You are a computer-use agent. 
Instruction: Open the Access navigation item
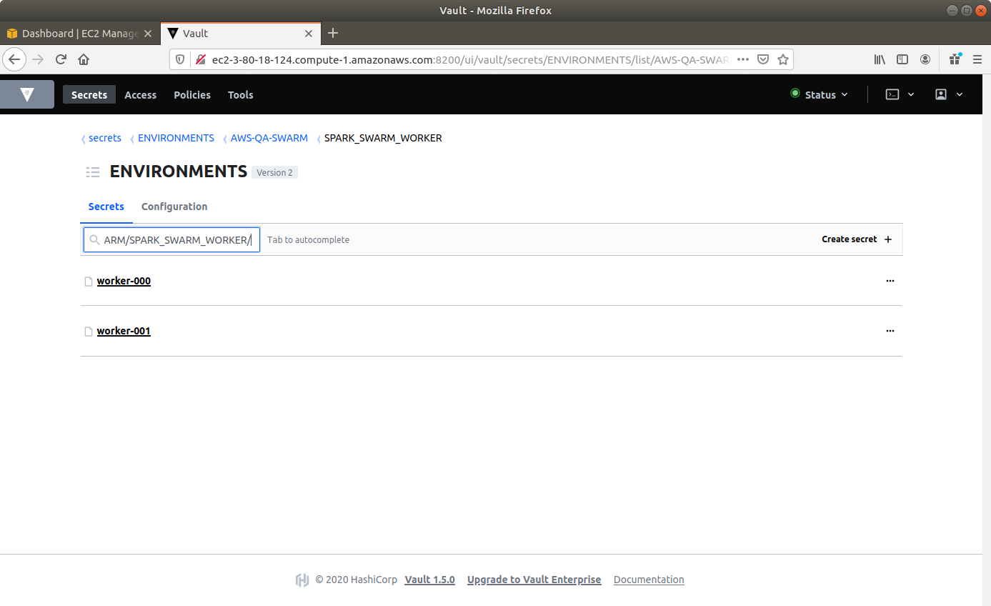point(140,94)
